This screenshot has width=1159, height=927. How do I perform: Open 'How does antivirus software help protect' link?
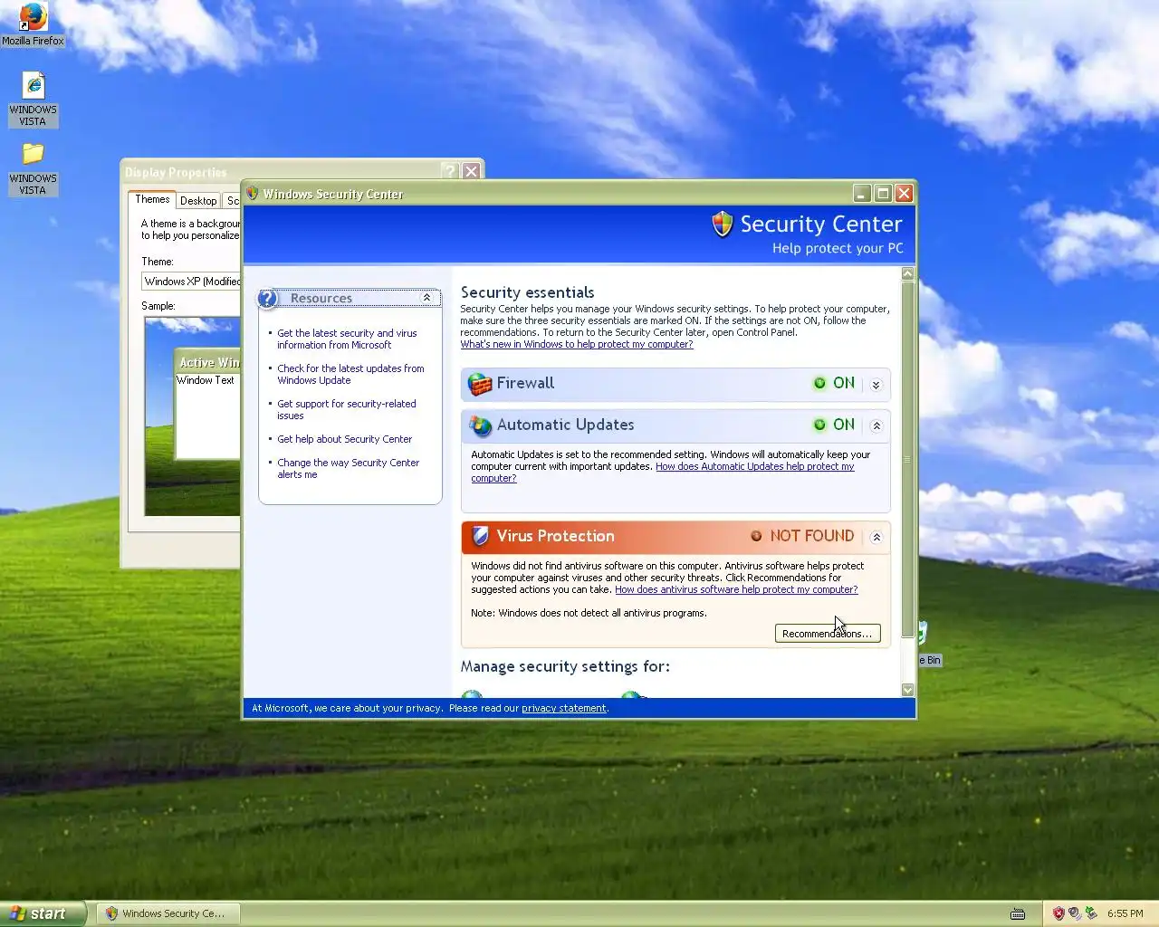tap(736, 589)
